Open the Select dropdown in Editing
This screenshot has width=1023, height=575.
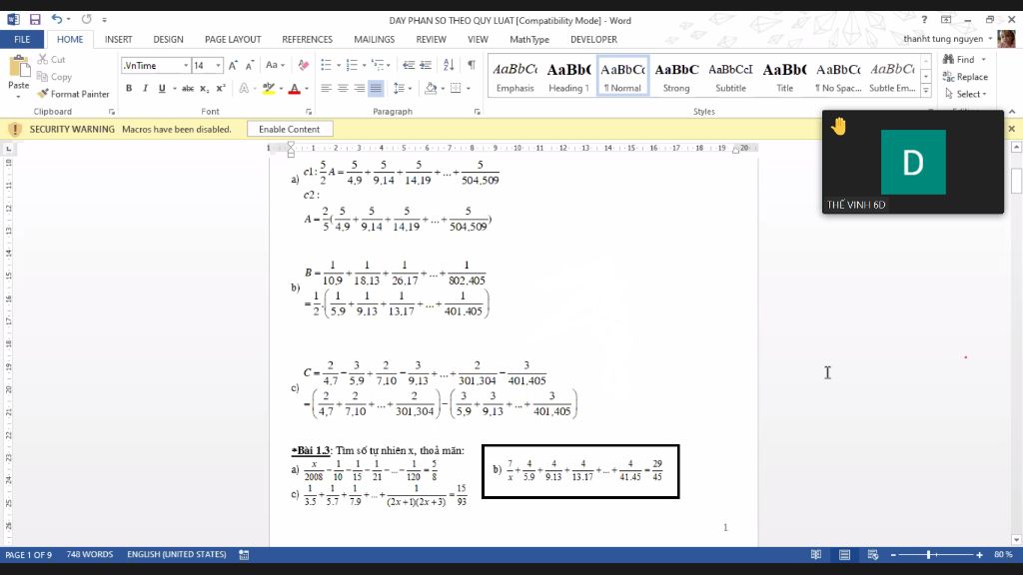coord(965,94)
